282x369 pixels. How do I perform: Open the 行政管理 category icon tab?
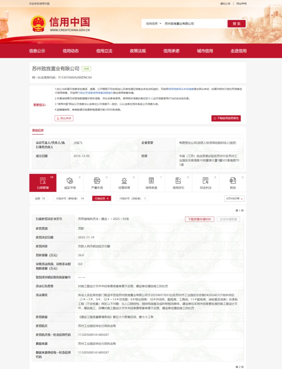43,181
